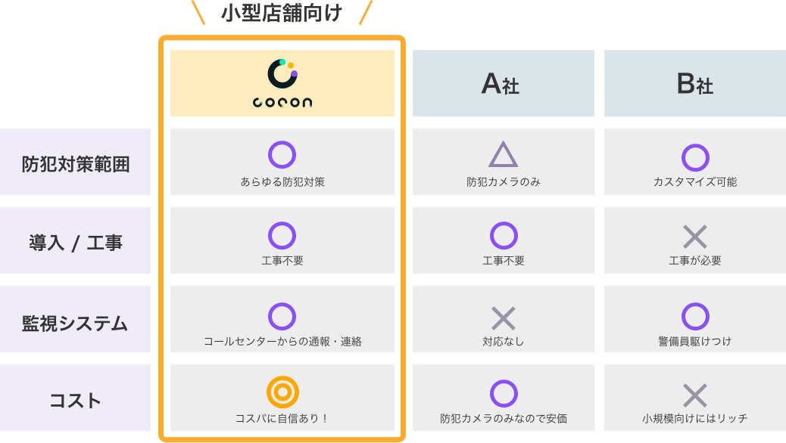Click the orange double circle above コスパに自信あり！
This screenshot has width=786, height=443.
click(x=282, y=392)
